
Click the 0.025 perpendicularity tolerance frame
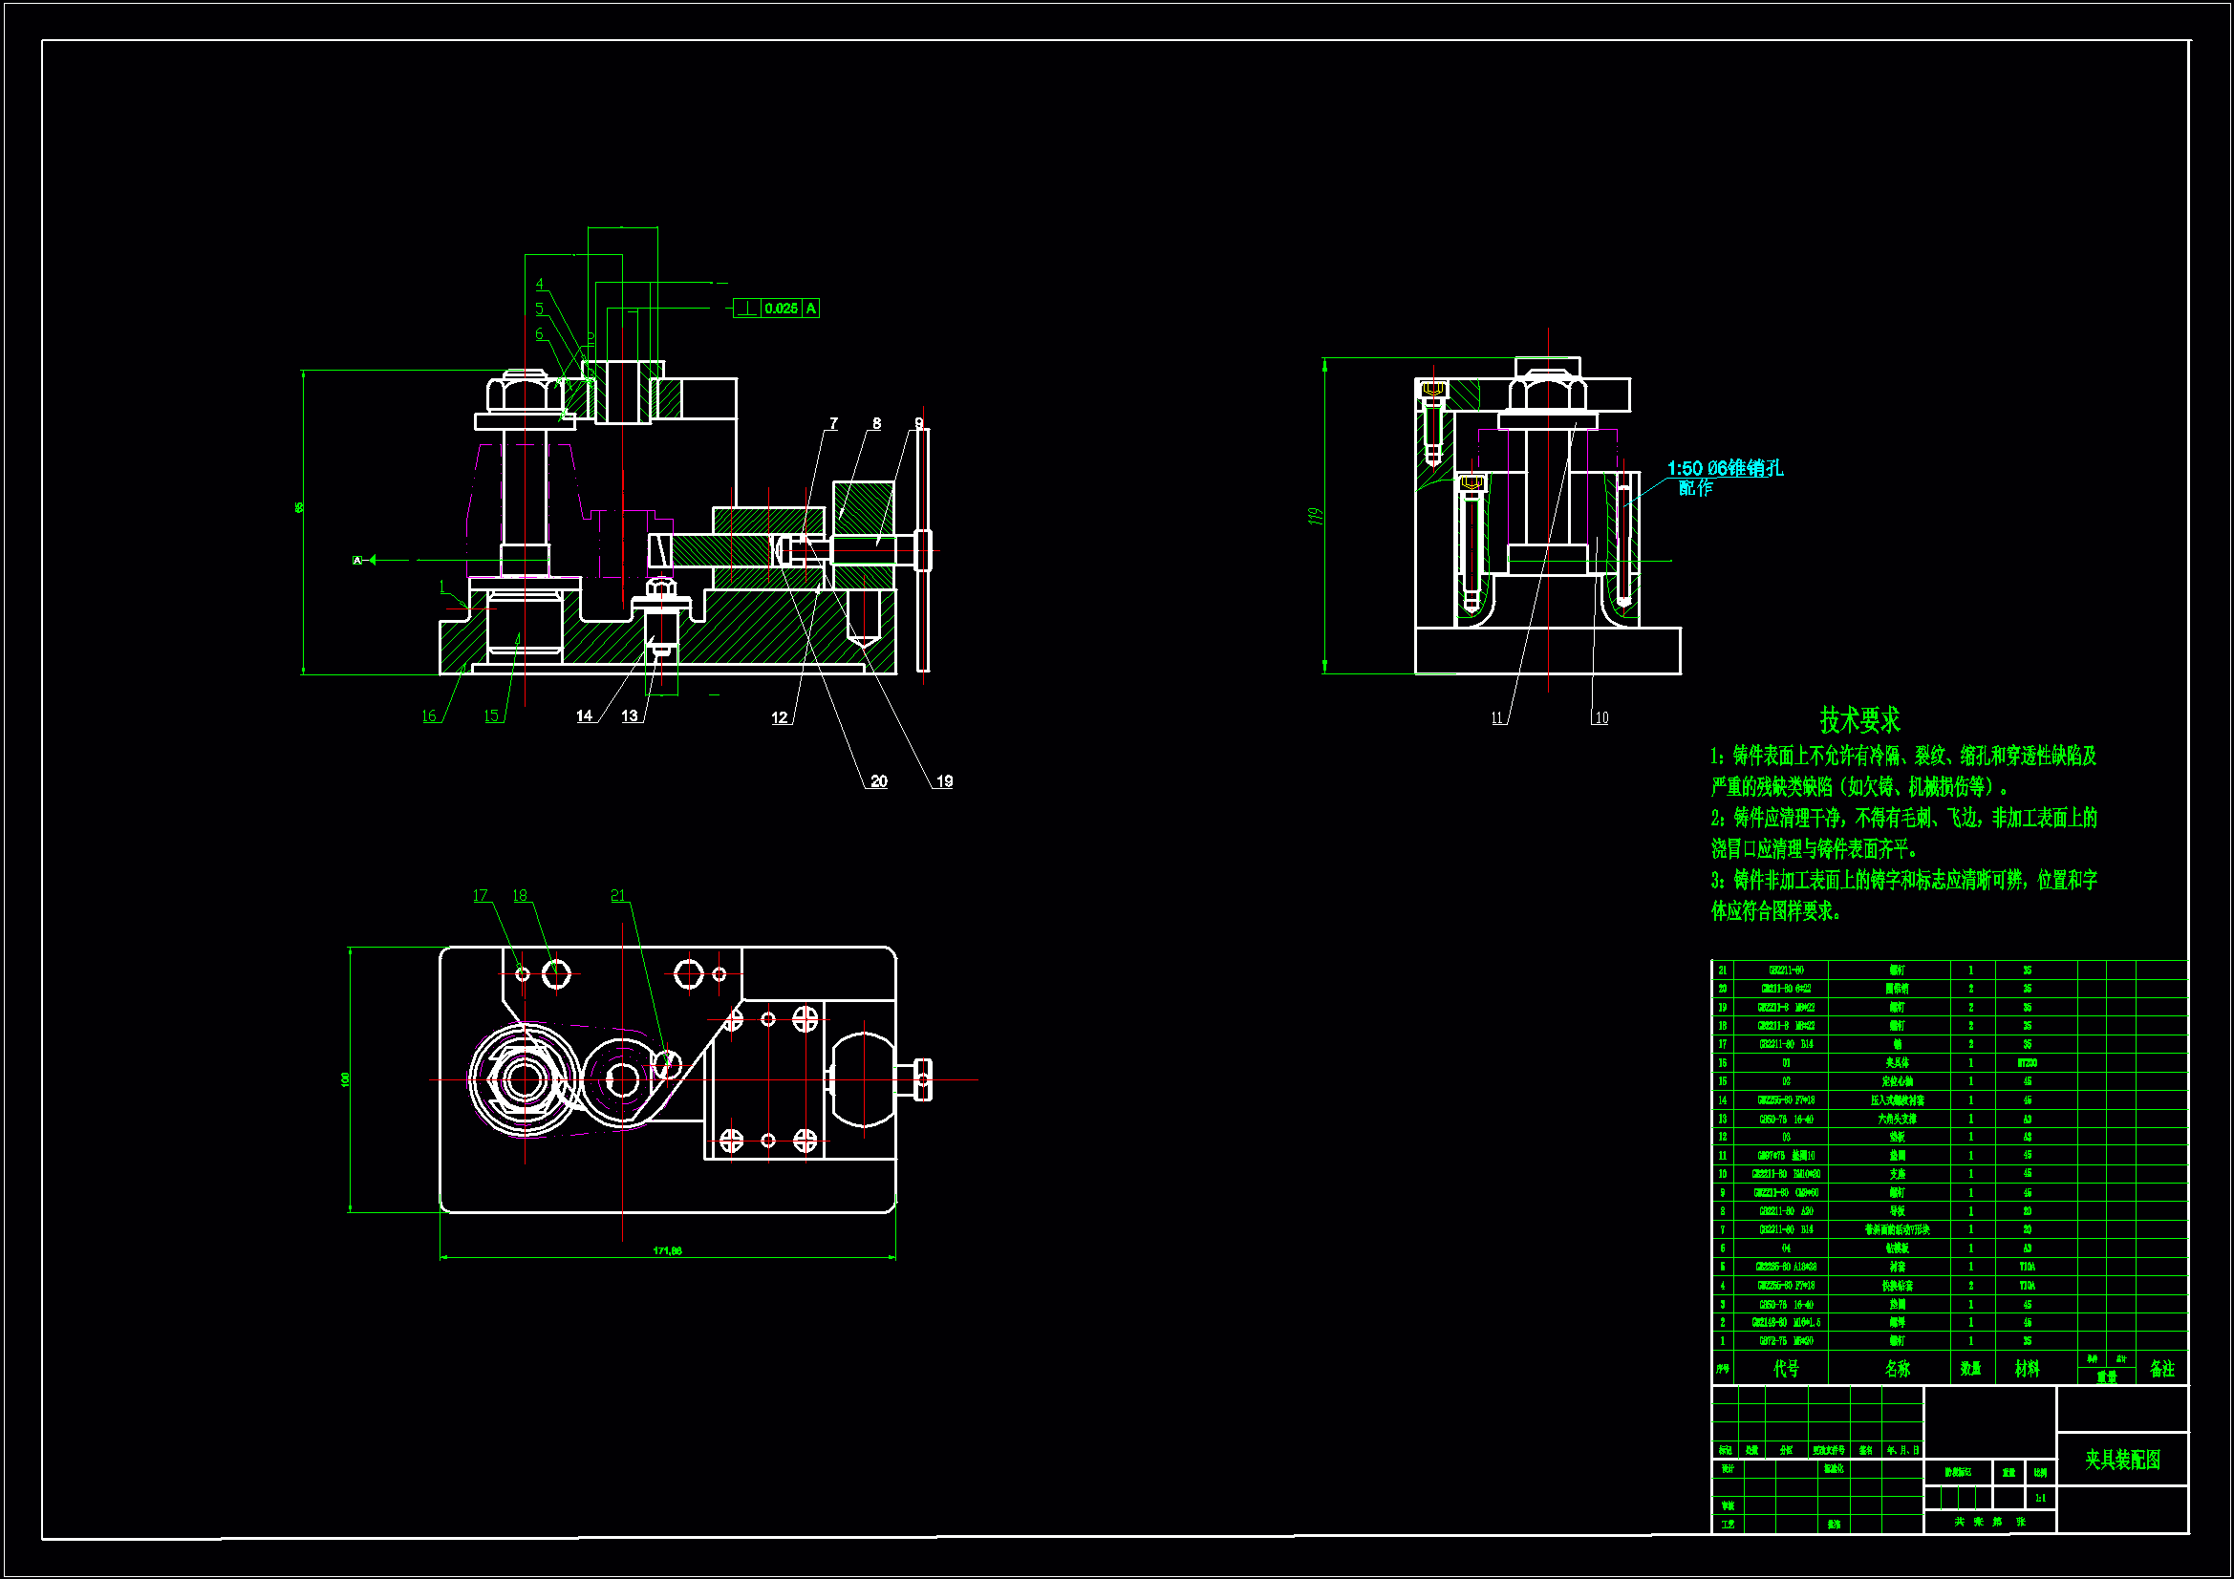781,309
